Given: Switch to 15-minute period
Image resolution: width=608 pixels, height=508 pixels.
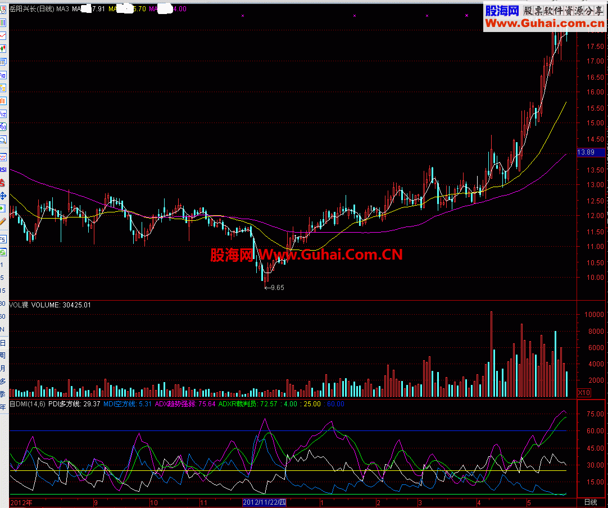Looking at the screenshot, I should [3, 291].
